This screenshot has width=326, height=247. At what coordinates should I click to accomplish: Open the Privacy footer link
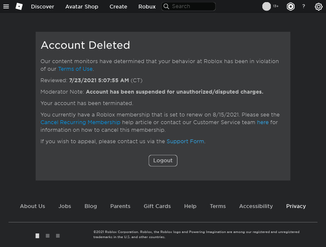pos(296,206)
